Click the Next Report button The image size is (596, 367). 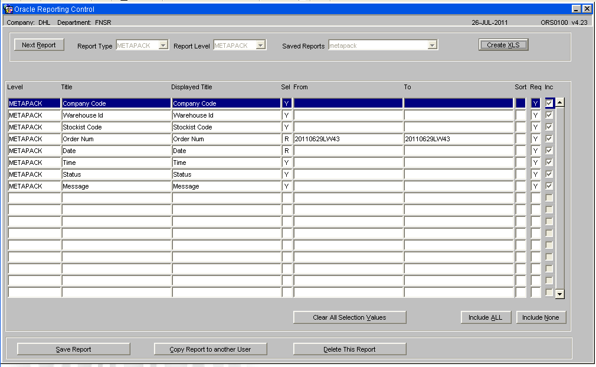pos(39,45)
